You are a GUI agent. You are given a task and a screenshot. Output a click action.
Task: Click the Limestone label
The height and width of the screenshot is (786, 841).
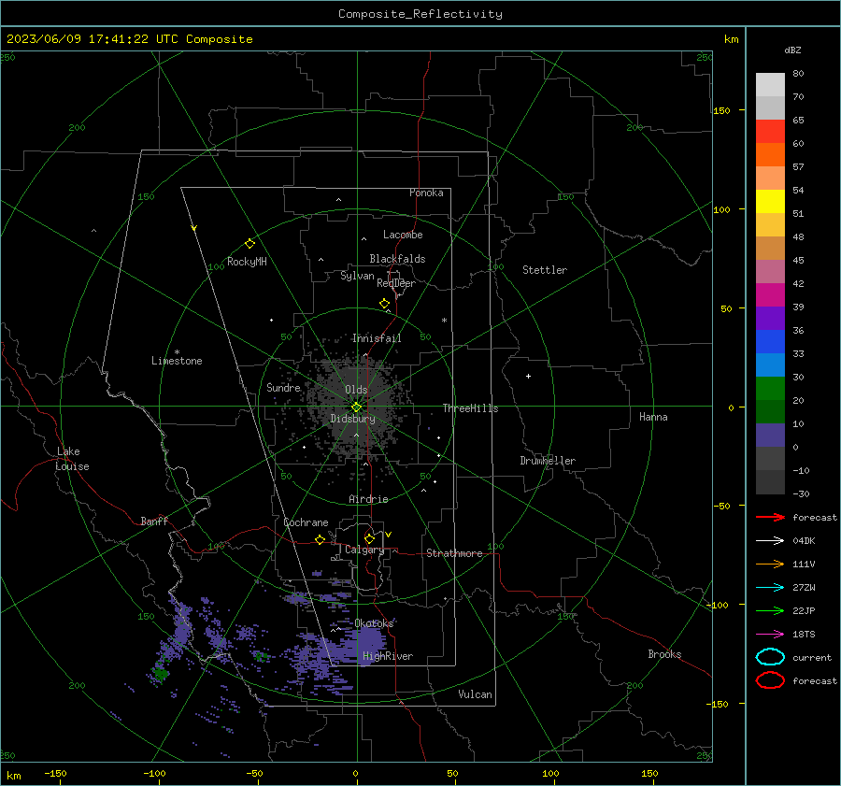[177, 361]
